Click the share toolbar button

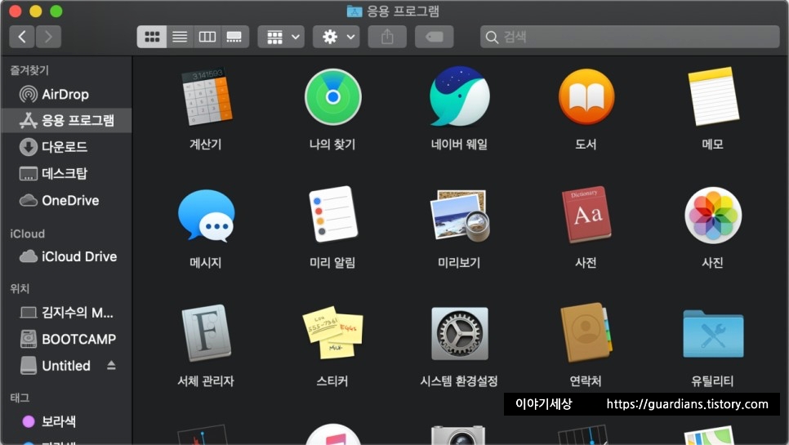tap(387, 37)
